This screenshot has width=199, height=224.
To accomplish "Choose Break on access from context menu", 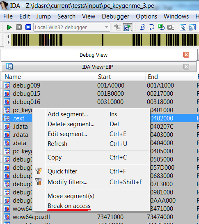I will click(69, 206).
